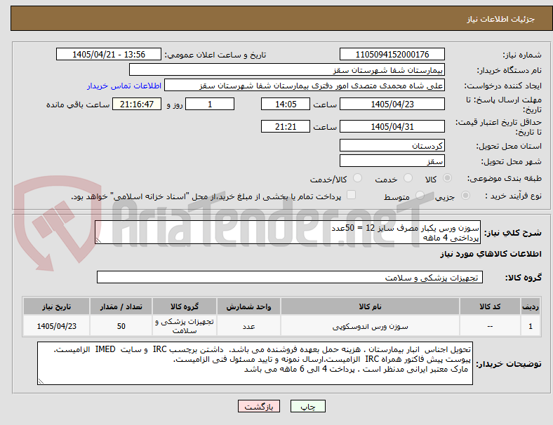Click the resize handle of the description textarea
This screenshot has width=553, height=425.
coord(98,241)
